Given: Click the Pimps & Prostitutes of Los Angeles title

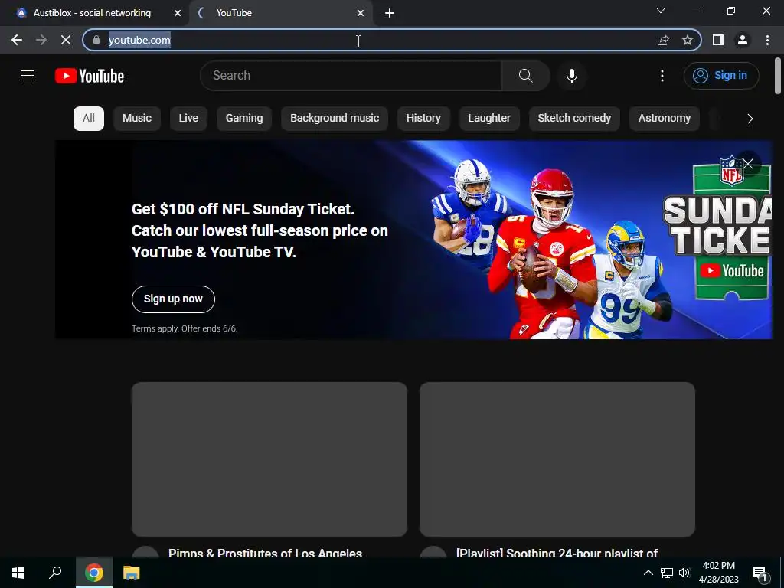Looking at the screenshot, I should [265, 553].
